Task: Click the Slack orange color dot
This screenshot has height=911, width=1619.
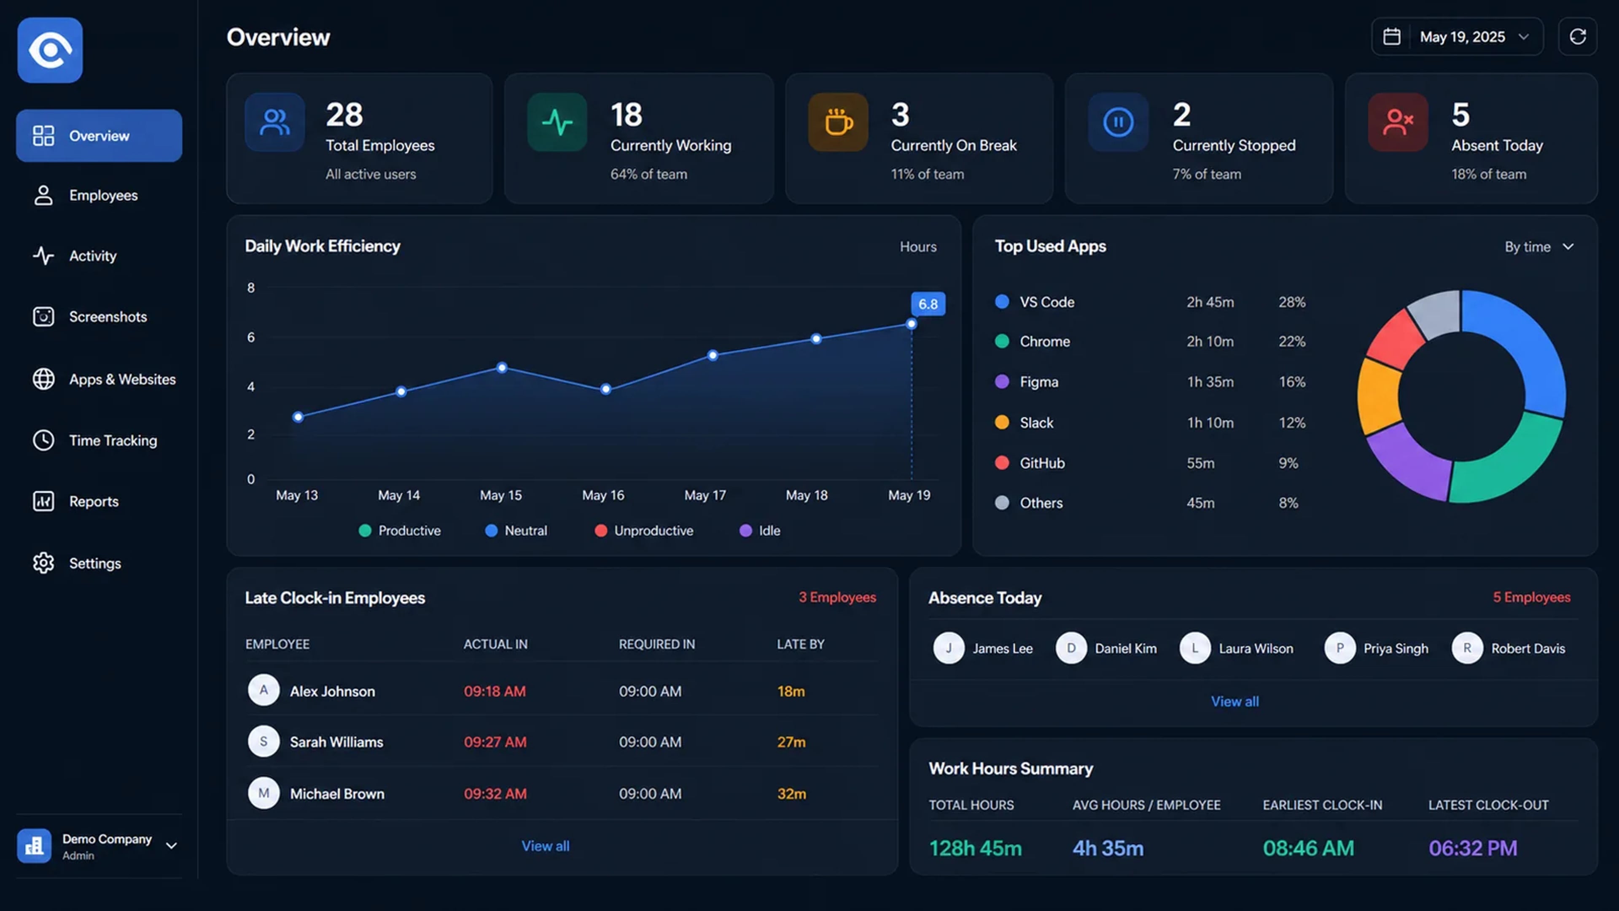Action: coord(1003,422)
